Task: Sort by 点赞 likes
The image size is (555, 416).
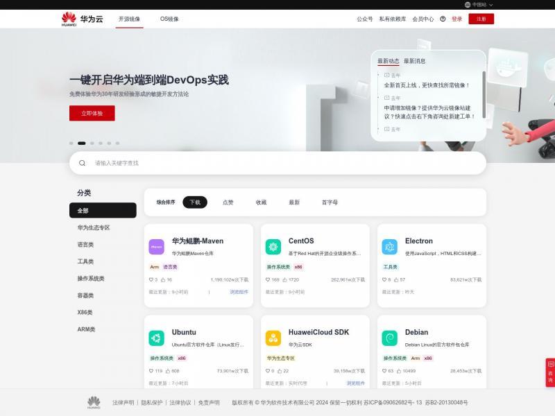Action: pyautogui.click(x=228, y=202)
